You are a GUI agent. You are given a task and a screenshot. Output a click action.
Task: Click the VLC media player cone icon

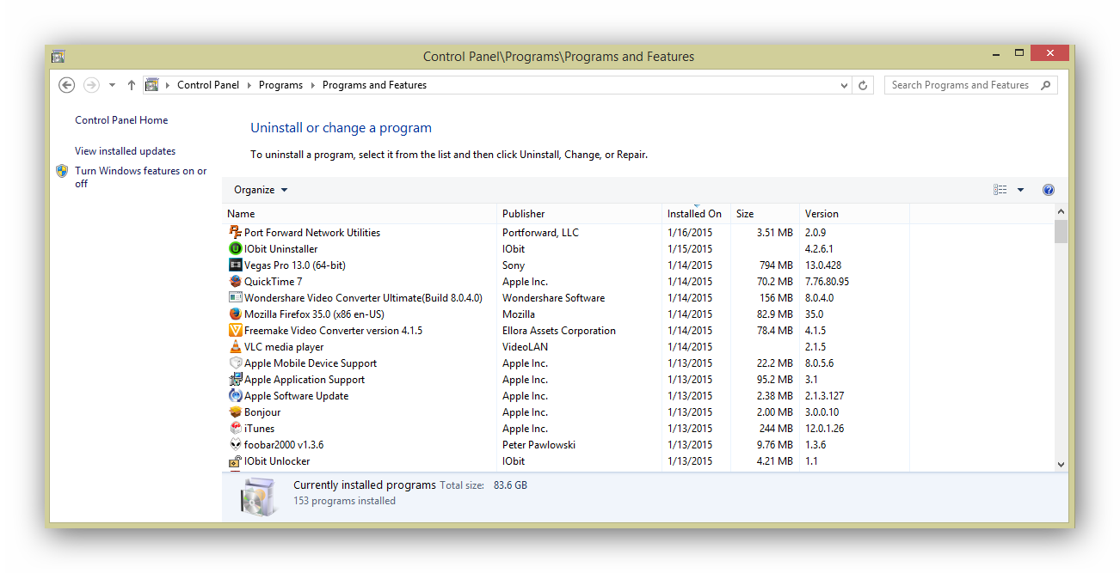pyautogui.click(x=236, y=346)
